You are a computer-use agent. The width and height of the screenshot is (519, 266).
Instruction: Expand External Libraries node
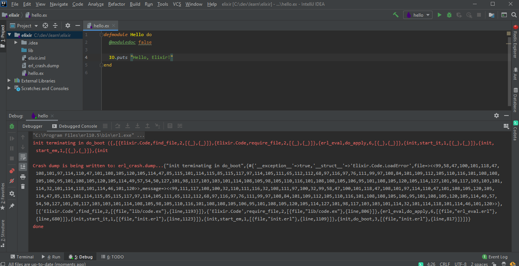10,81
